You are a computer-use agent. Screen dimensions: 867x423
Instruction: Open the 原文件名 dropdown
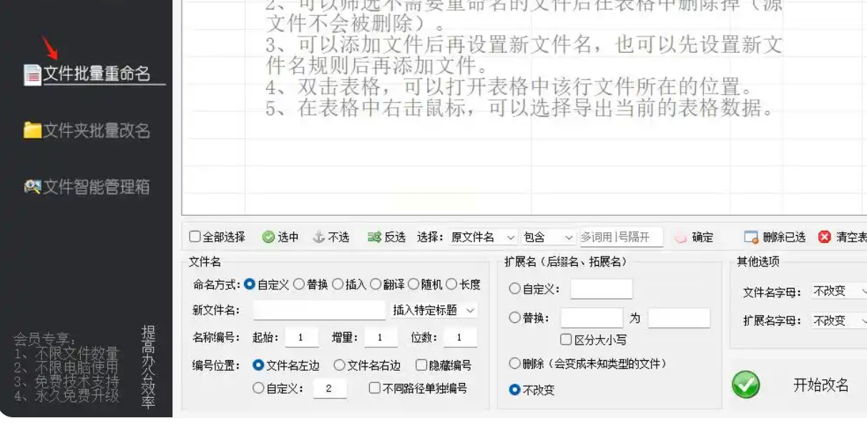[483, 237]
